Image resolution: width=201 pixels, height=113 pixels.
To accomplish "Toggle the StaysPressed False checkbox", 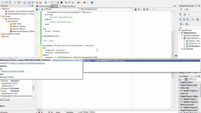I will tap(12, 94).
